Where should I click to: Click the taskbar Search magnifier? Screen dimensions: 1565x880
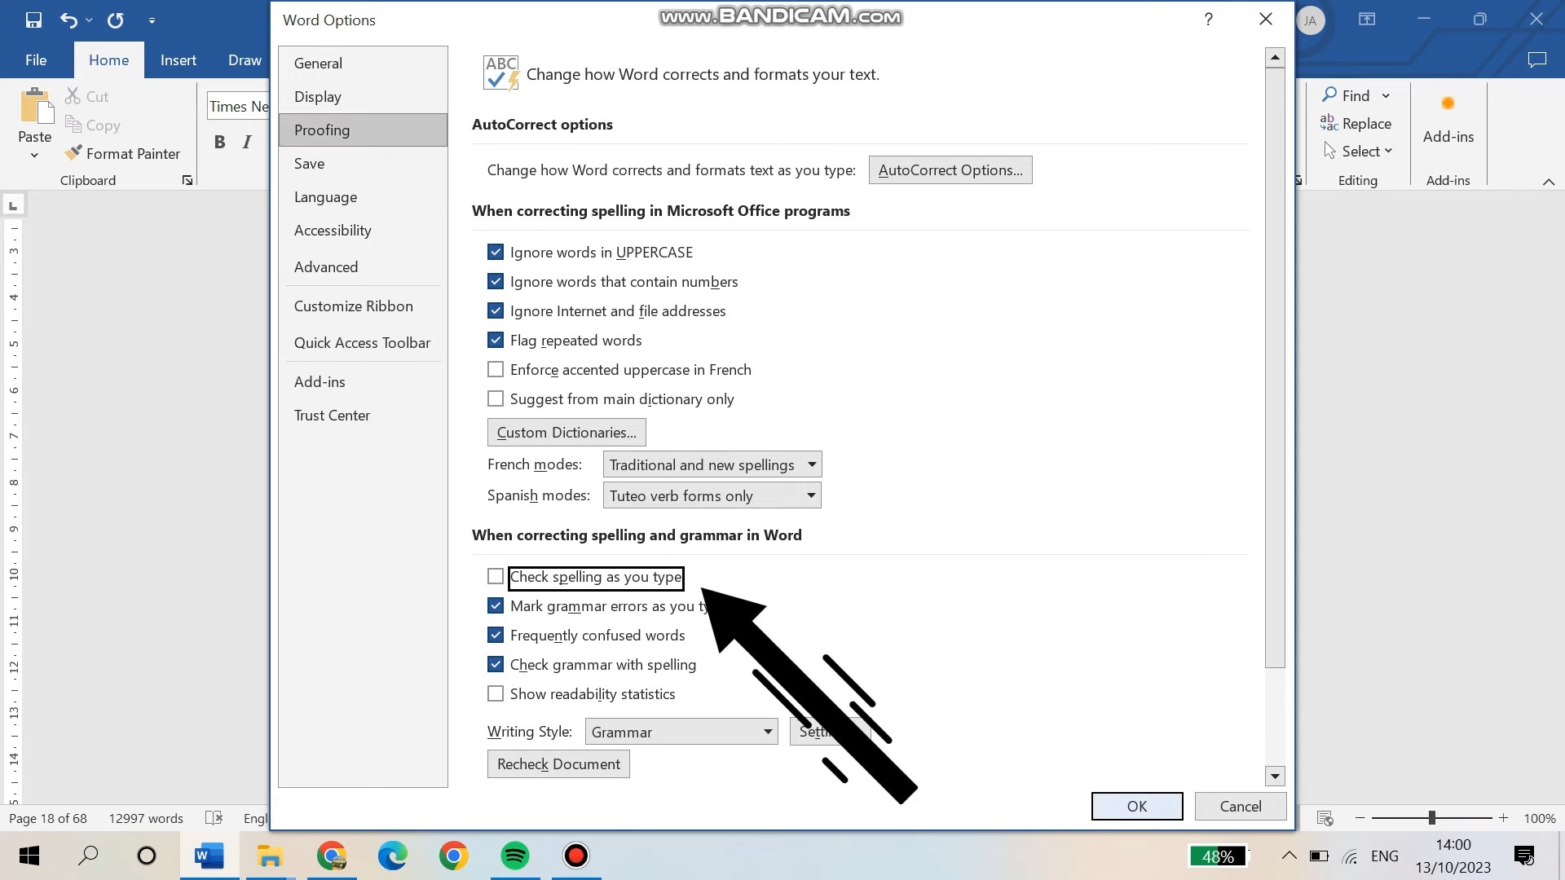coord(88,856)
